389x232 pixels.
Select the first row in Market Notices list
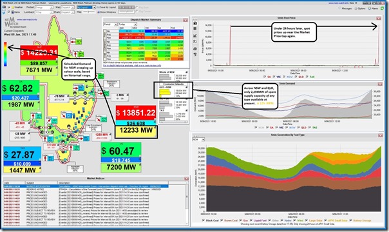(x=86, y=186)
